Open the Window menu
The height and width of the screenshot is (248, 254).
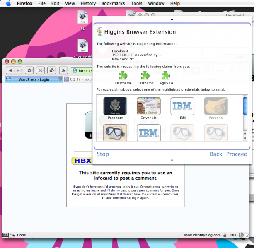coord(156,3)
